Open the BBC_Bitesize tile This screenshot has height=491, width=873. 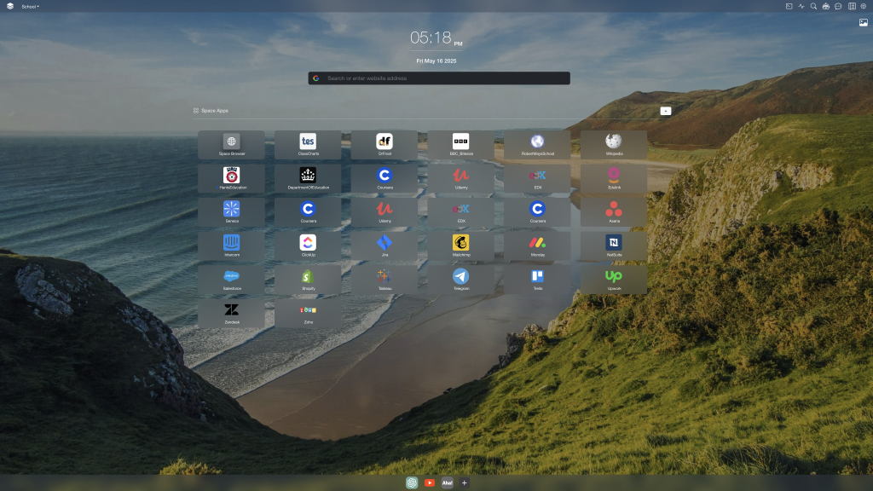(461, 145)
